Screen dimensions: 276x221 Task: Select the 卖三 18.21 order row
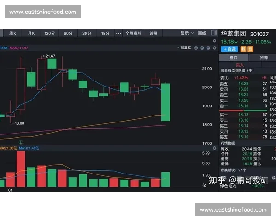tap(243, 95)
